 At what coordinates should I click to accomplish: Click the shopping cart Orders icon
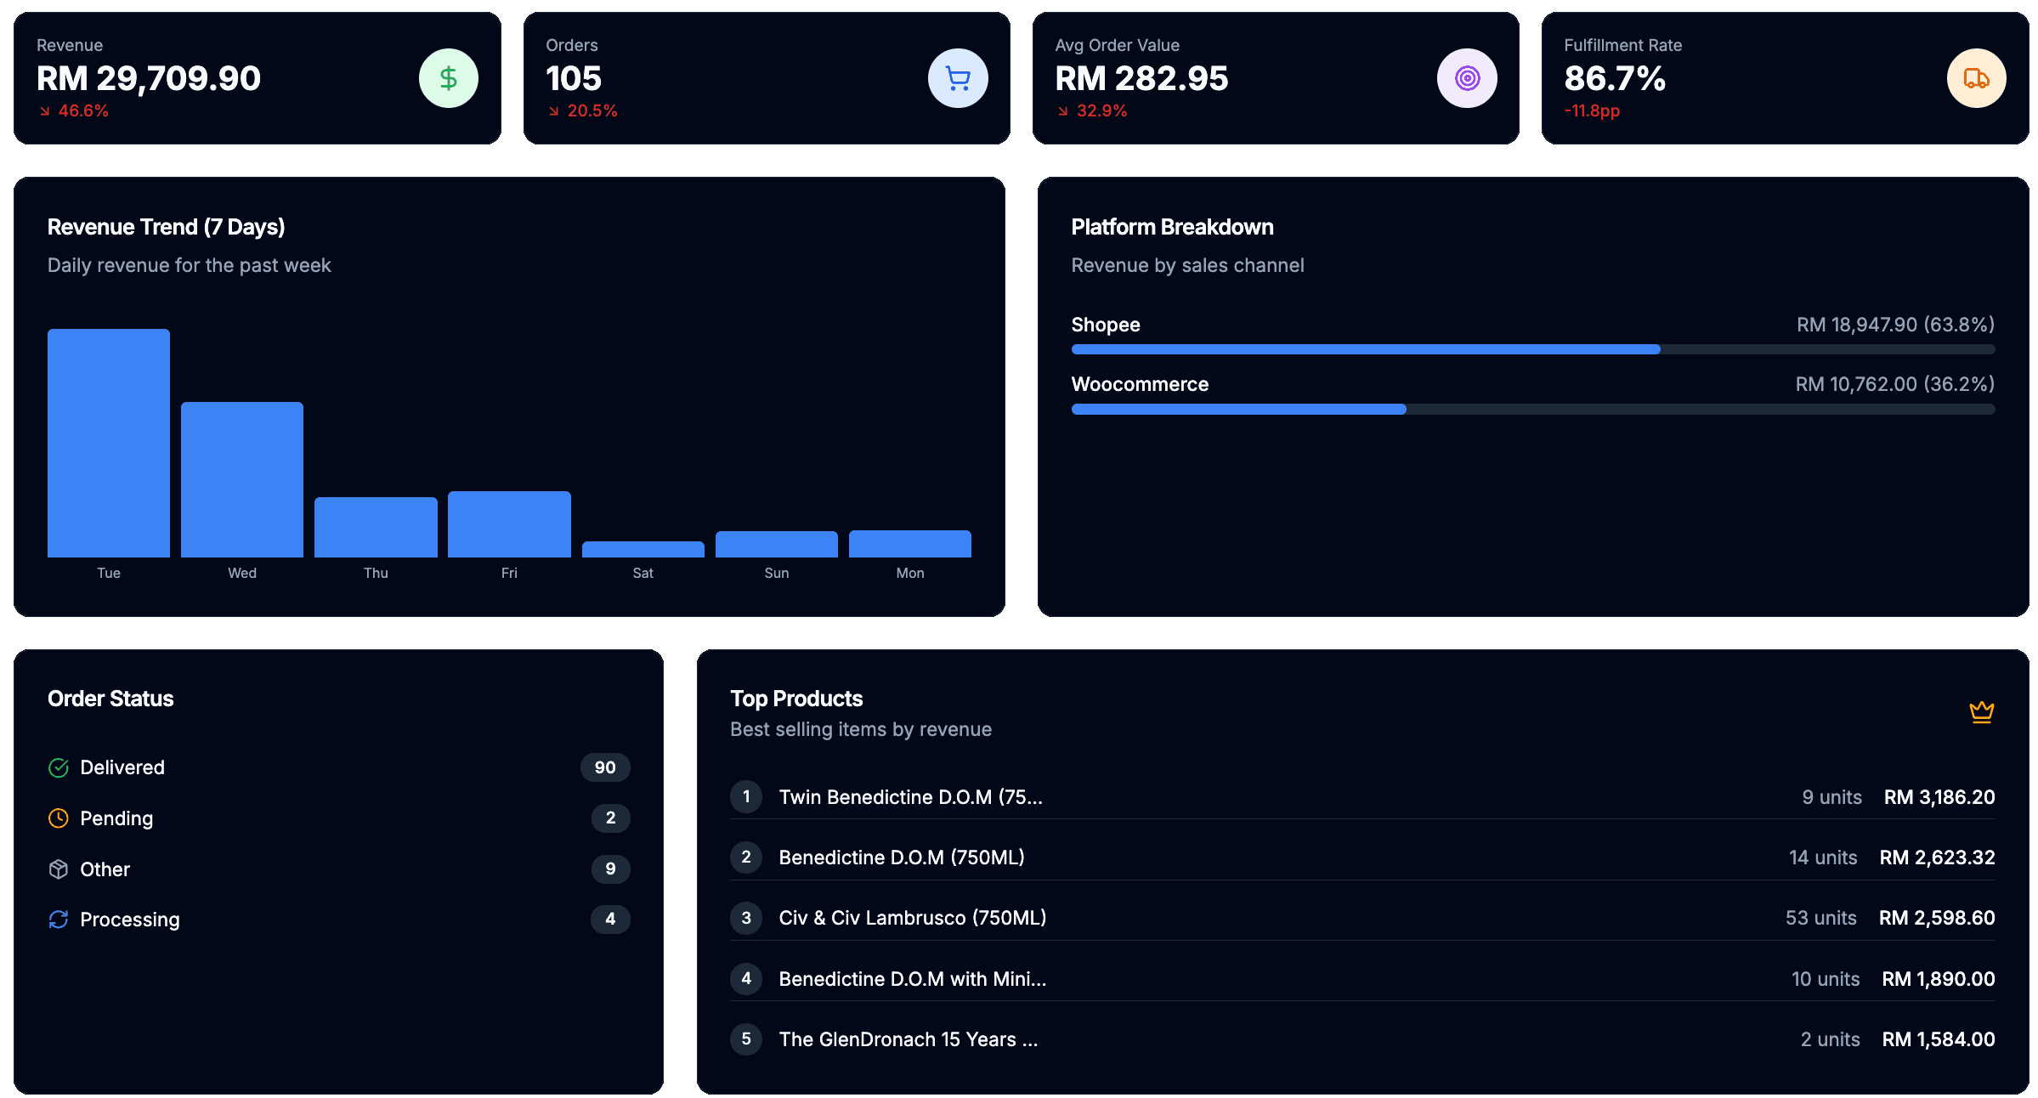[958, 78]
